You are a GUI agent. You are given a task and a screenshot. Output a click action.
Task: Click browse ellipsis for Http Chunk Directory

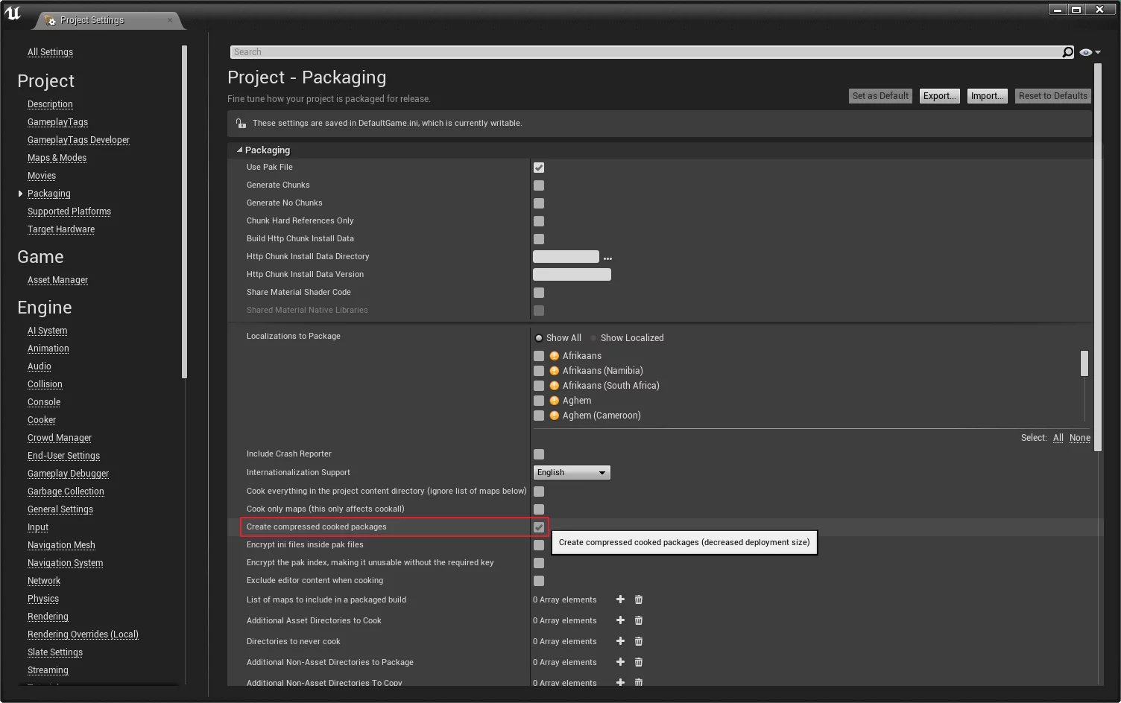(607, 258)
